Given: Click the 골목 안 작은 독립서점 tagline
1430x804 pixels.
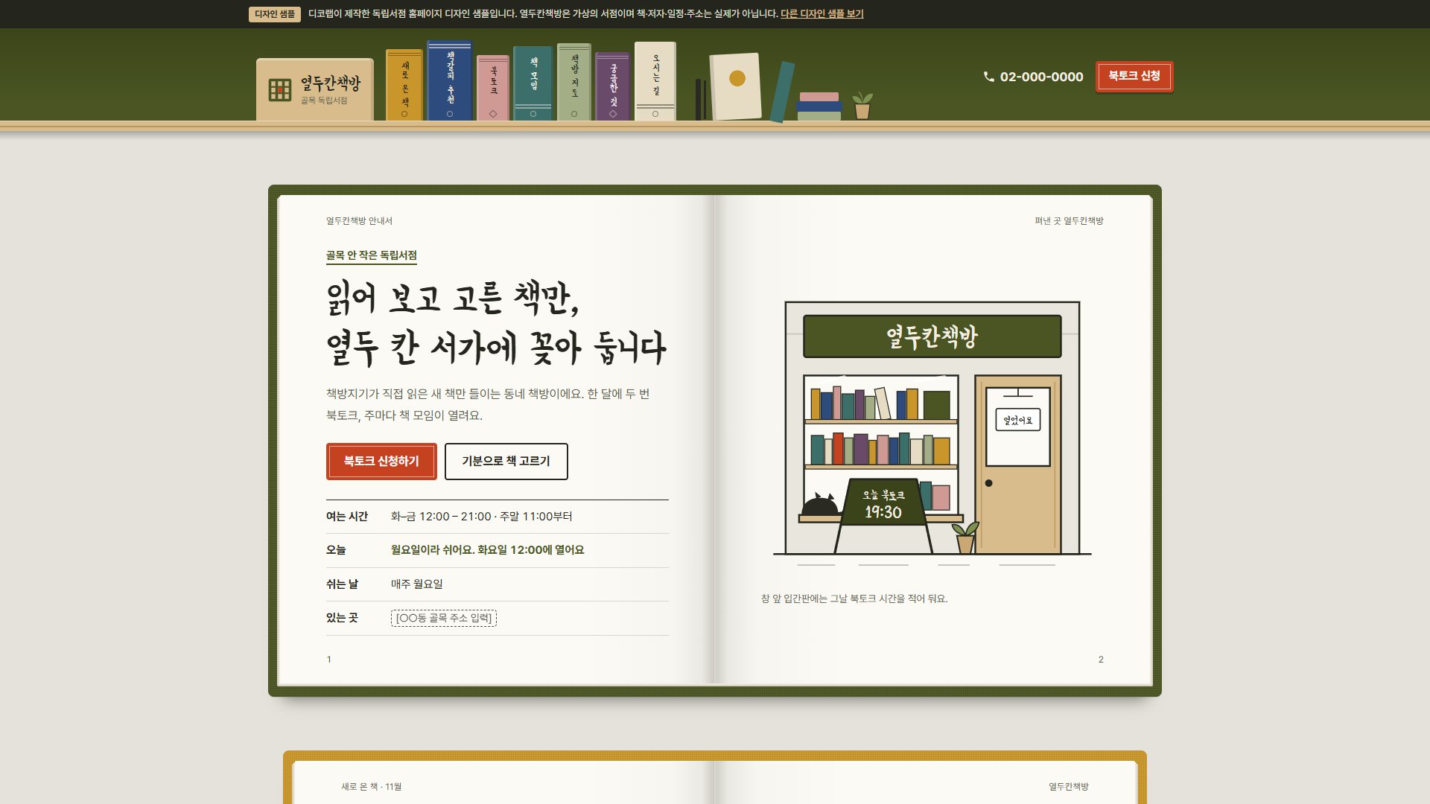Looking at the screenshot, I should (372, 255).
